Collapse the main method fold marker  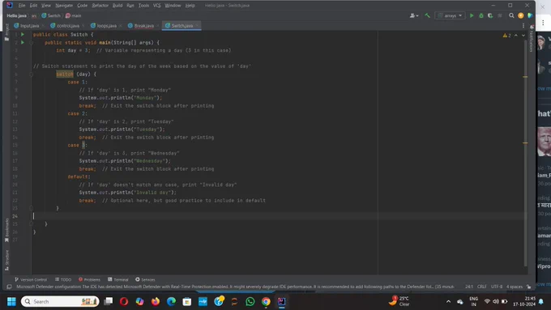(x=31, y=42)
